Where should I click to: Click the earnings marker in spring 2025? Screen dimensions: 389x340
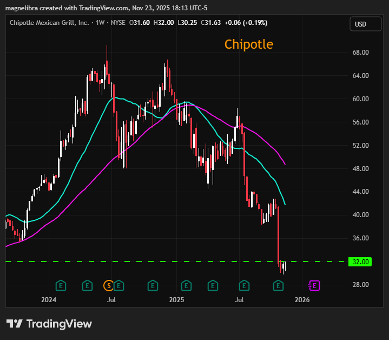point(213,286)
